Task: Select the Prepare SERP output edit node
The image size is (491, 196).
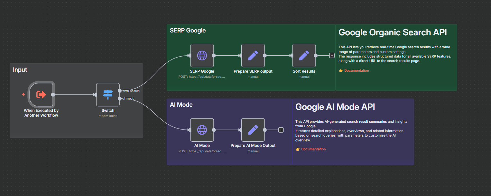Action: [x=253, y=55]
